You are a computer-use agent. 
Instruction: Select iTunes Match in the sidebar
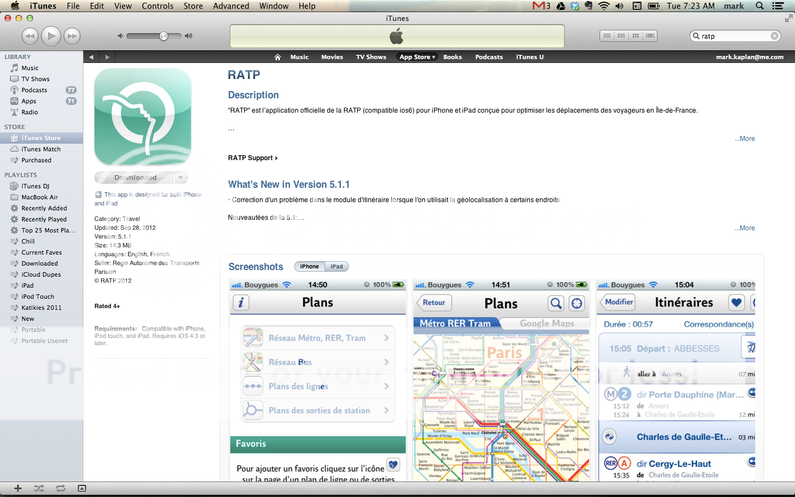41,149
